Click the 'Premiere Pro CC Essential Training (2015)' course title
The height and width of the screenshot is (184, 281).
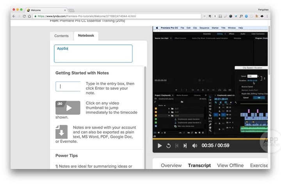(x=92, y=21)
